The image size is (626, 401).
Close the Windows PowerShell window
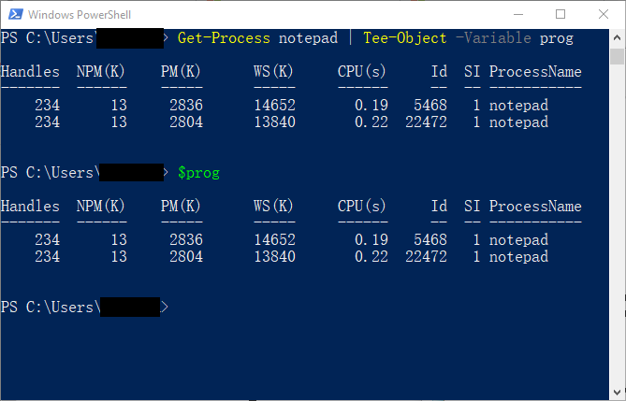tap(604, 15)
